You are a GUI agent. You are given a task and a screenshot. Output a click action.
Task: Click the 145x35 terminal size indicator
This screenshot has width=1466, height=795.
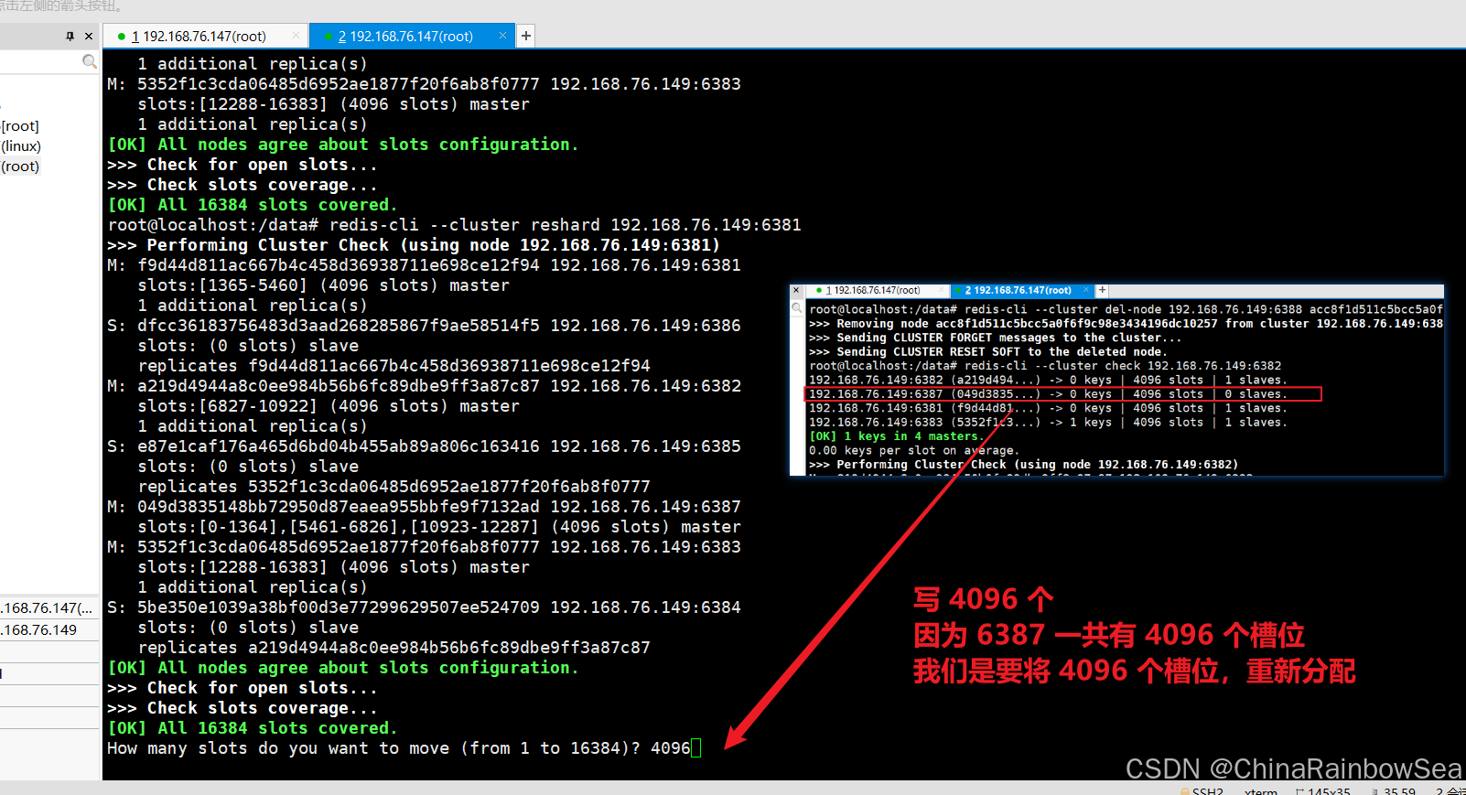[x=1324, y=790]
